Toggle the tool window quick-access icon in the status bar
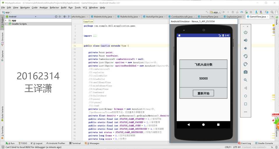Viewport: 279px width, 149px height. (x=3, y=147)
